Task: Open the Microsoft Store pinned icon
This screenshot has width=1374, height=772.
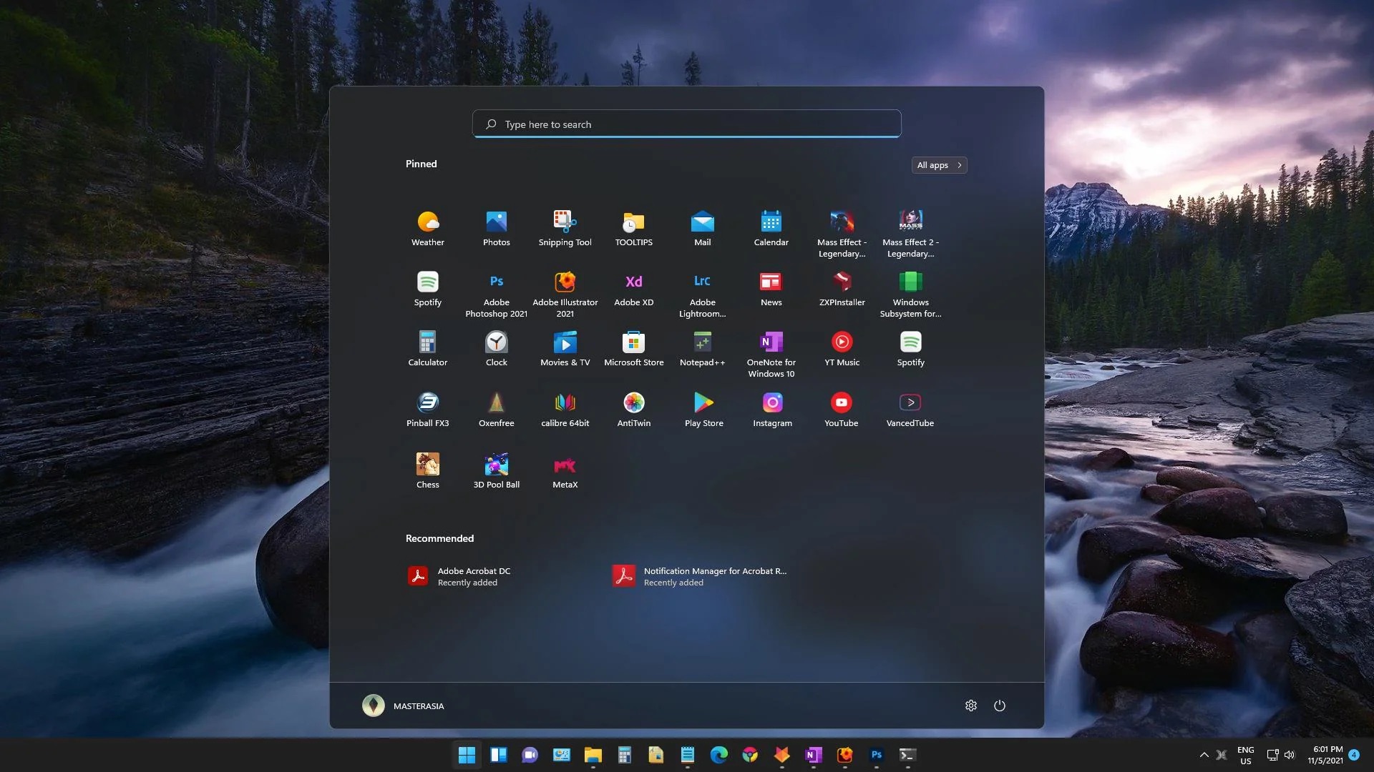Action: pos(634,349)
